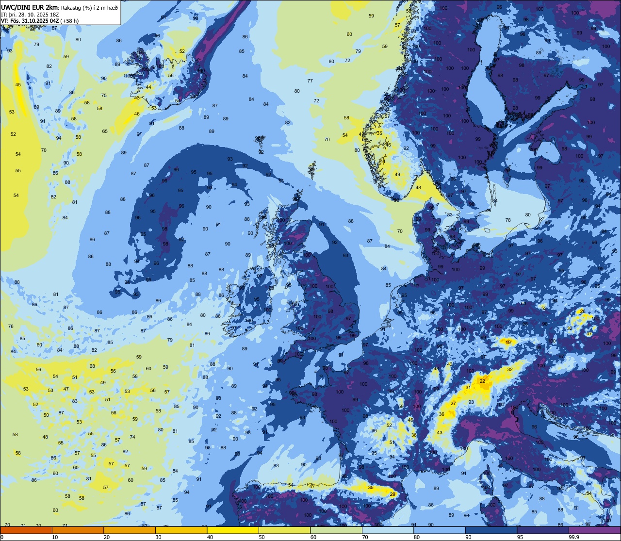Click the amber 20–30 legend swatch
Screen dimensions: 621x541
130,530
